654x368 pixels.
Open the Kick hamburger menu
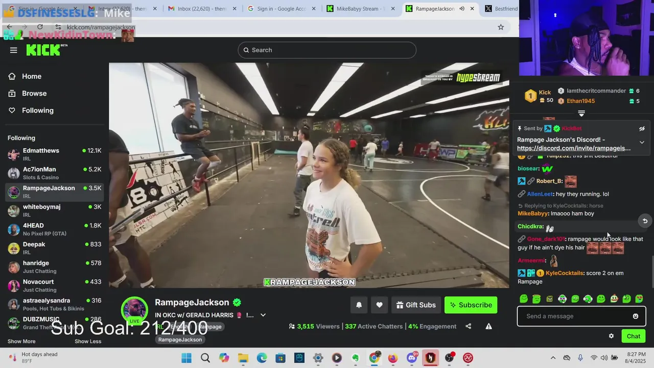coord(13,50)
